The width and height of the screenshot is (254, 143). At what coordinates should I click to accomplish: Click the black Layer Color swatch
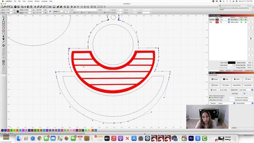(x=232, y=63)
